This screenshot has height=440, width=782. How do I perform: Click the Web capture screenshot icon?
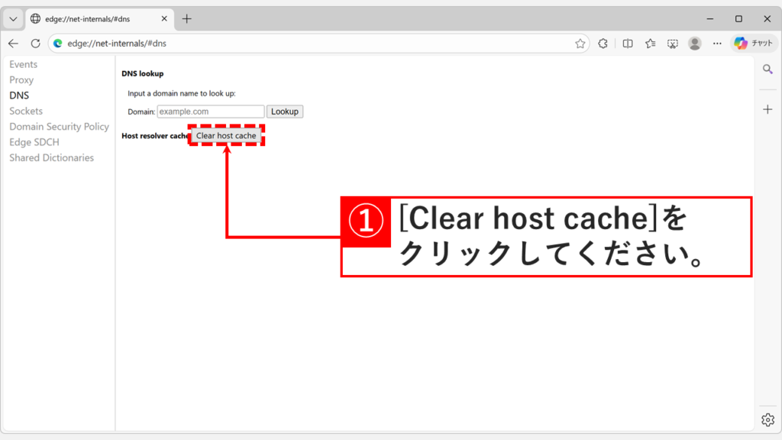(673, 44)
